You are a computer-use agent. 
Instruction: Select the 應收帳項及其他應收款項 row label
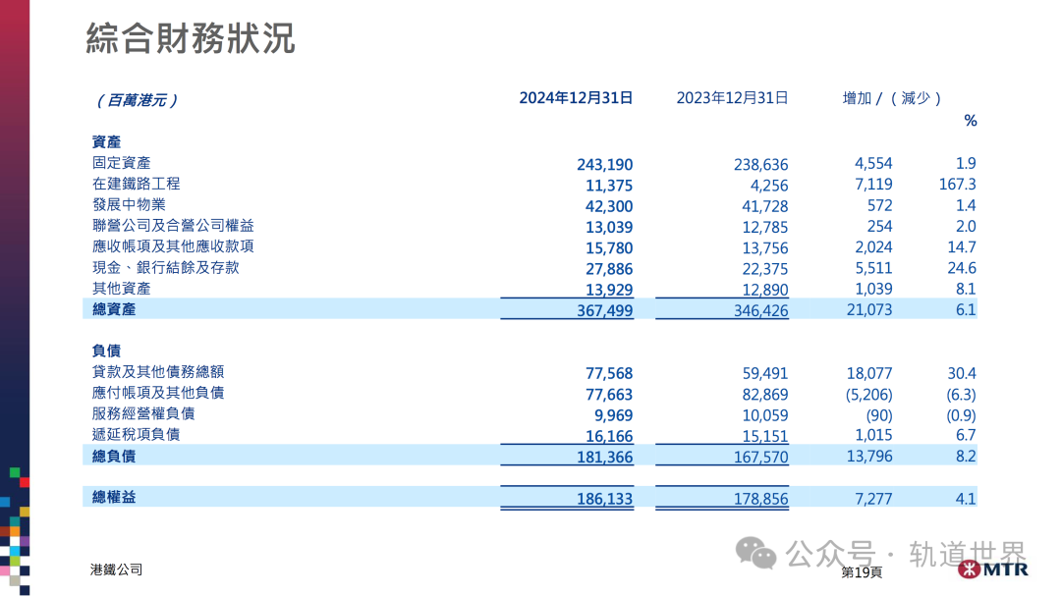[173, 246]
